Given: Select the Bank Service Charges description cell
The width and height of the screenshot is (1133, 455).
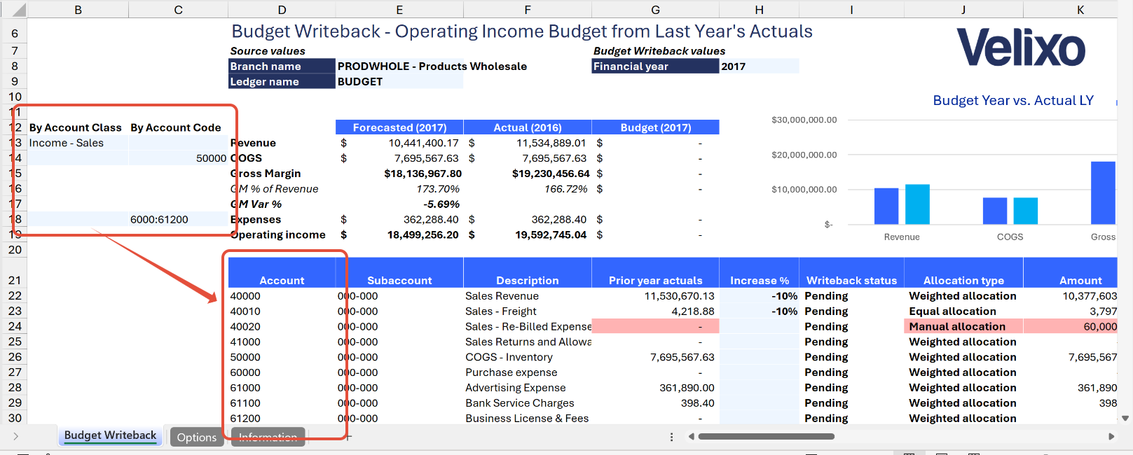Looking at the screenshot, I should 528,402.
